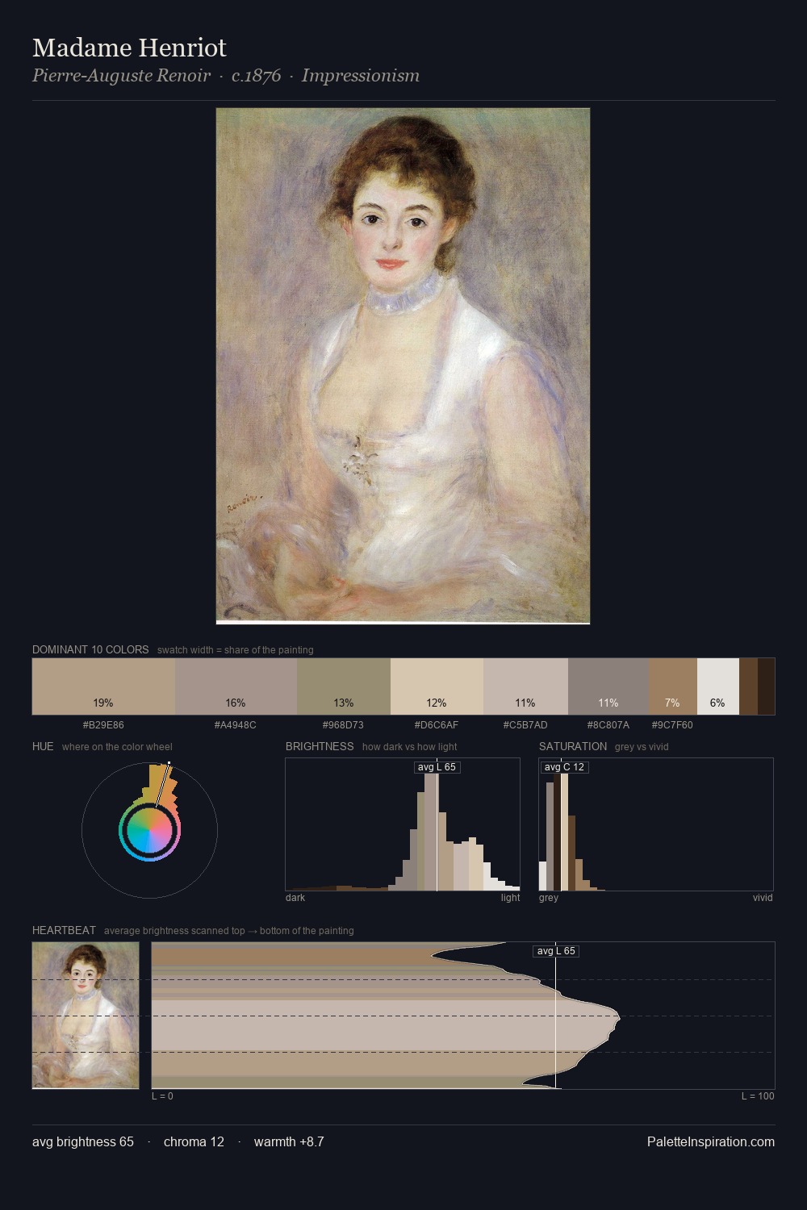Click the 'dark' axis label
Viewport: 807px width, 1210px height.
295,898
